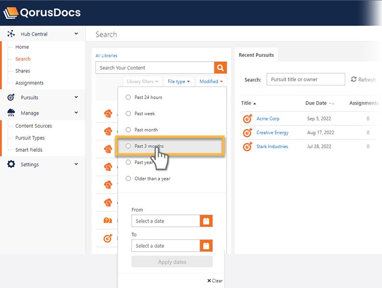Expand the Pursuits section chevron

(x=76, y=97)
